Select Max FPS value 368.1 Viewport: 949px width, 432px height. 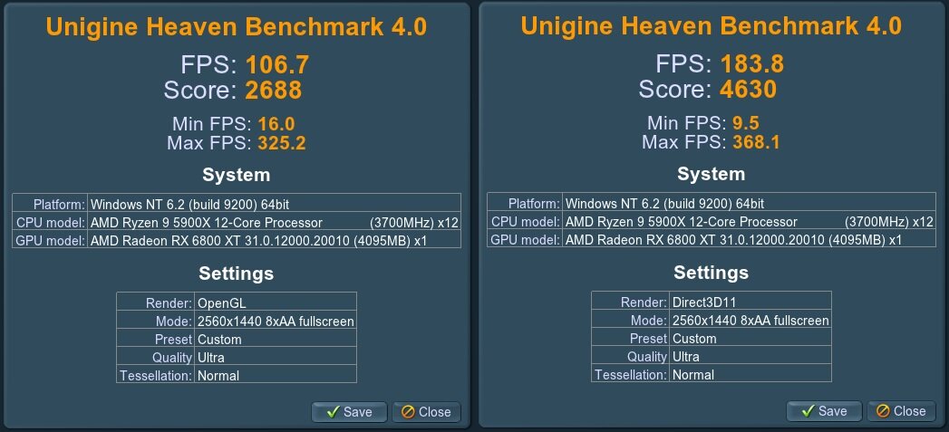[x=757, y=143]
